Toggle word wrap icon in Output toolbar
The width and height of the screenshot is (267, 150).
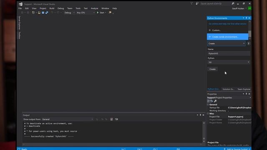coord(116,119)
